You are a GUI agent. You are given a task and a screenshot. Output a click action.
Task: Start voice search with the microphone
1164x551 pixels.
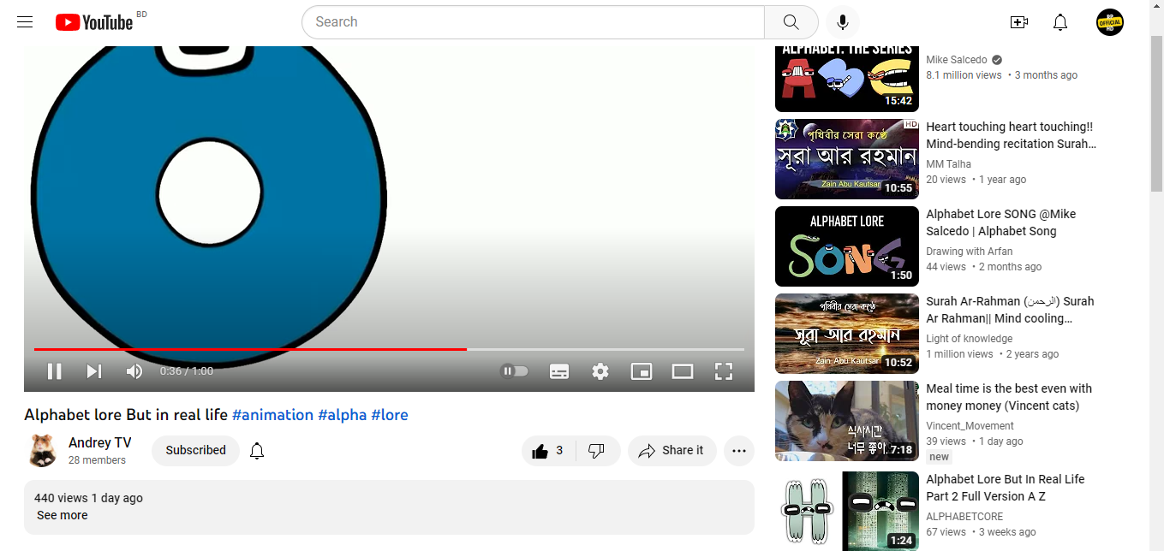(843, 22)
